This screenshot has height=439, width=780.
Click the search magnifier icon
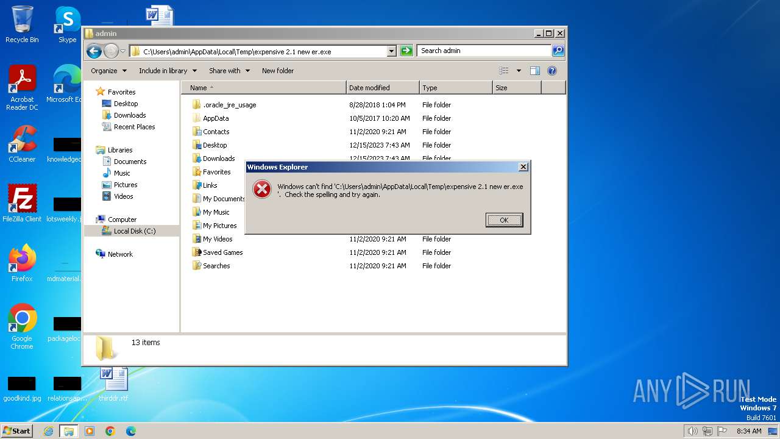point(558,51)
